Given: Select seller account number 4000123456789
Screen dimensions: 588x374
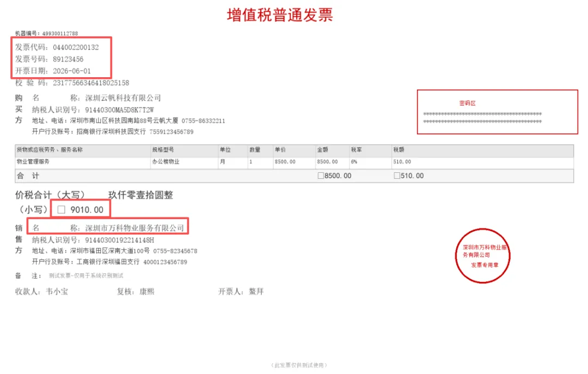Looking at the screenshot, I should [x=165, y=262].
